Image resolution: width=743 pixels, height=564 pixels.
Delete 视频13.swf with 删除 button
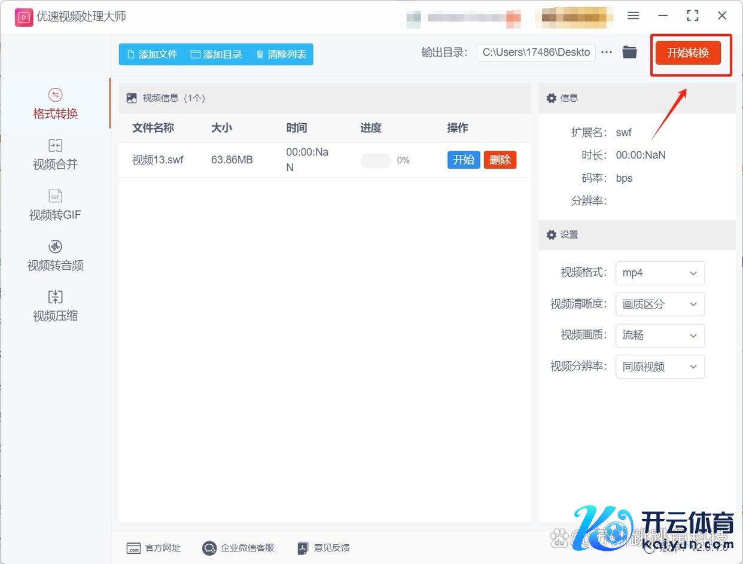tap(500, 160)
